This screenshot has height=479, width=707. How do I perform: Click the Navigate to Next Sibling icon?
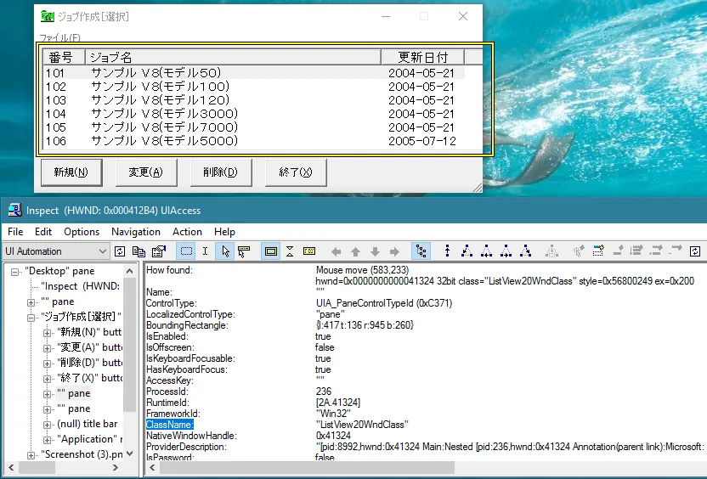[506, 251]
